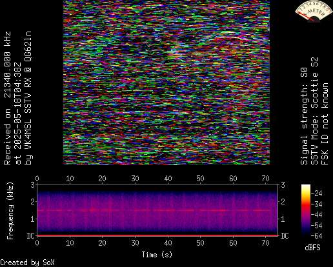Click the 'Frequency (kHz)' axis label
The image size is (333, 267).
10,211
